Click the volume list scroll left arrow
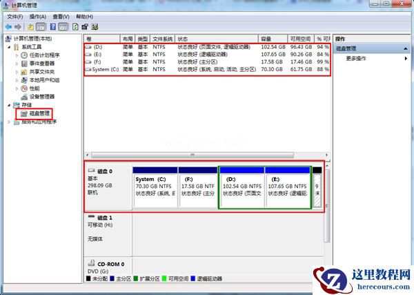Image resolution: width=414 pixels, height=295 pixels. click(88, 155)
